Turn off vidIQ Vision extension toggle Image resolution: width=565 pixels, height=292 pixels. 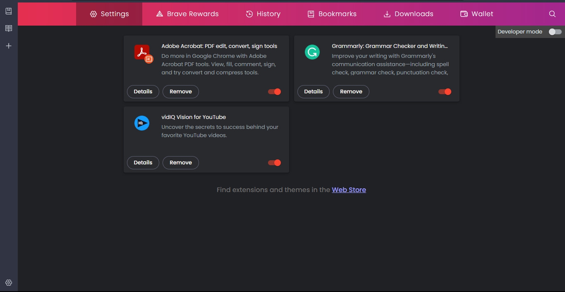[x=275, y=163]
